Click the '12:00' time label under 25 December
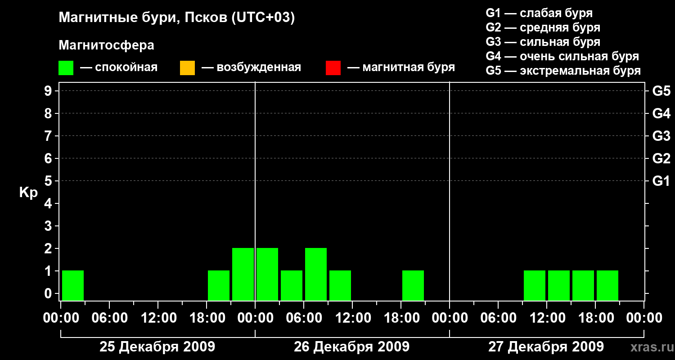This screenshot has width=675, height=360. [x=158, y=318]
